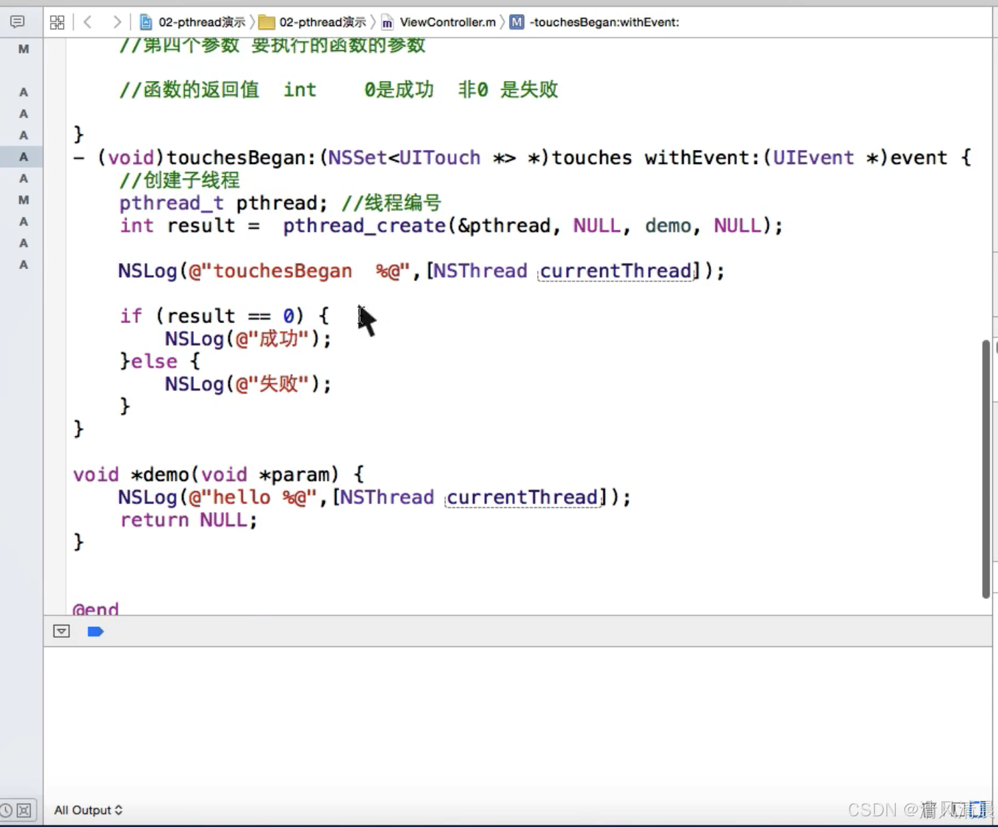Click the 02-pthread演示 yellow folder breadcrumb

click(x=313, y=22)
